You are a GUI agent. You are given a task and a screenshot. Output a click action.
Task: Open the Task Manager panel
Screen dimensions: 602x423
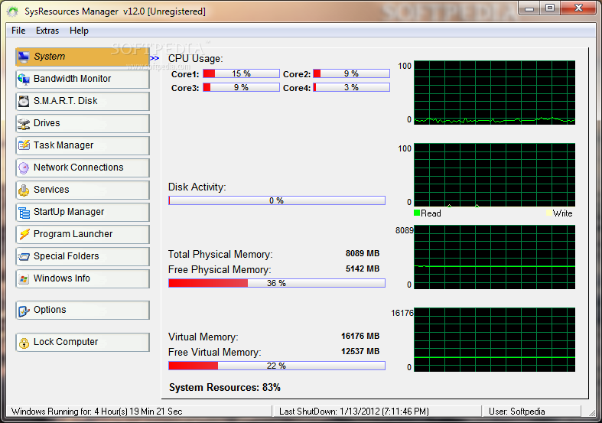83,145
